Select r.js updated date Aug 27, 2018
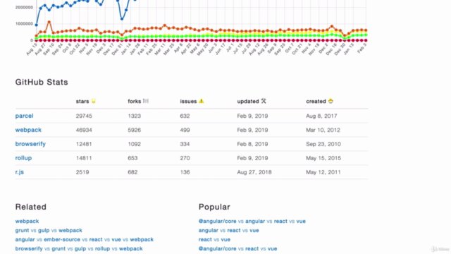This screenshot has width=451, height=254. click(x=254, y=172)
